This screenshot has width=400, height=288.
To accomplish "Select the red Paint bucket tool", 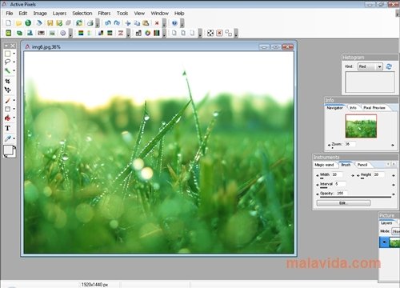I will tap(8, 118).
